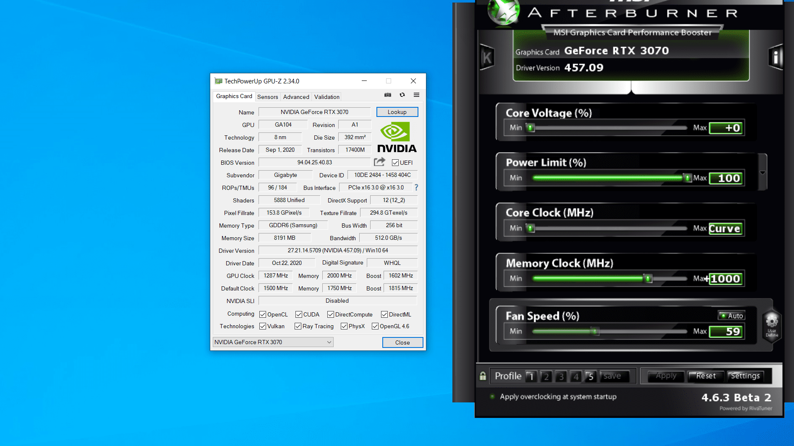The height and width of the screenshot is (446, 794).
Task: Select Afterburner profile 5
Action: [x=590, y=376]
